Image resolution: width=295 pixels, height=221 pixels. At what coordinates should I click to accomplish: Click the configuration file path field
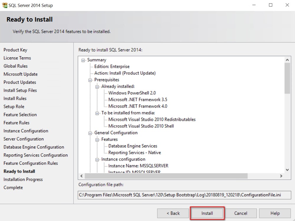[184, 195]
